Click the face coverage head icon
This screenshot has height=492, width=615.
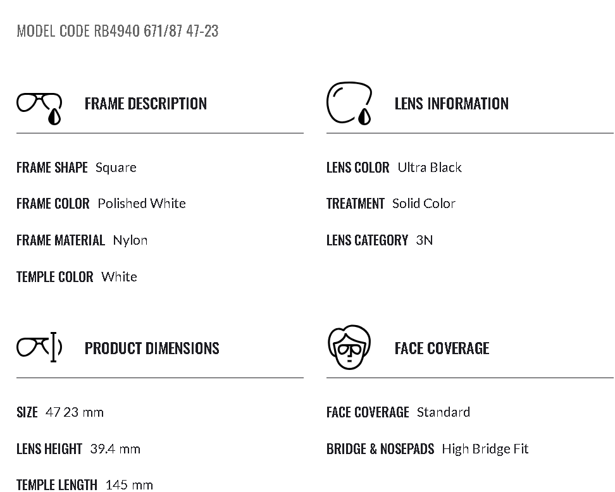pyautogui.click(x=349, y=347)
